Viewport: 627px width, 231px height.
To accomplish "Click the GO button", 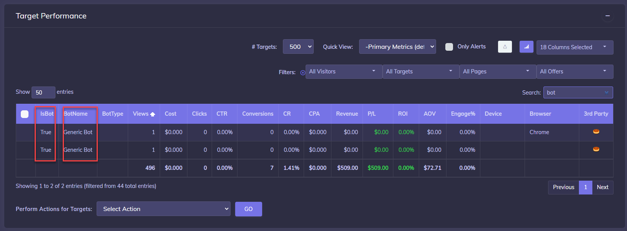I will (249, 209).
